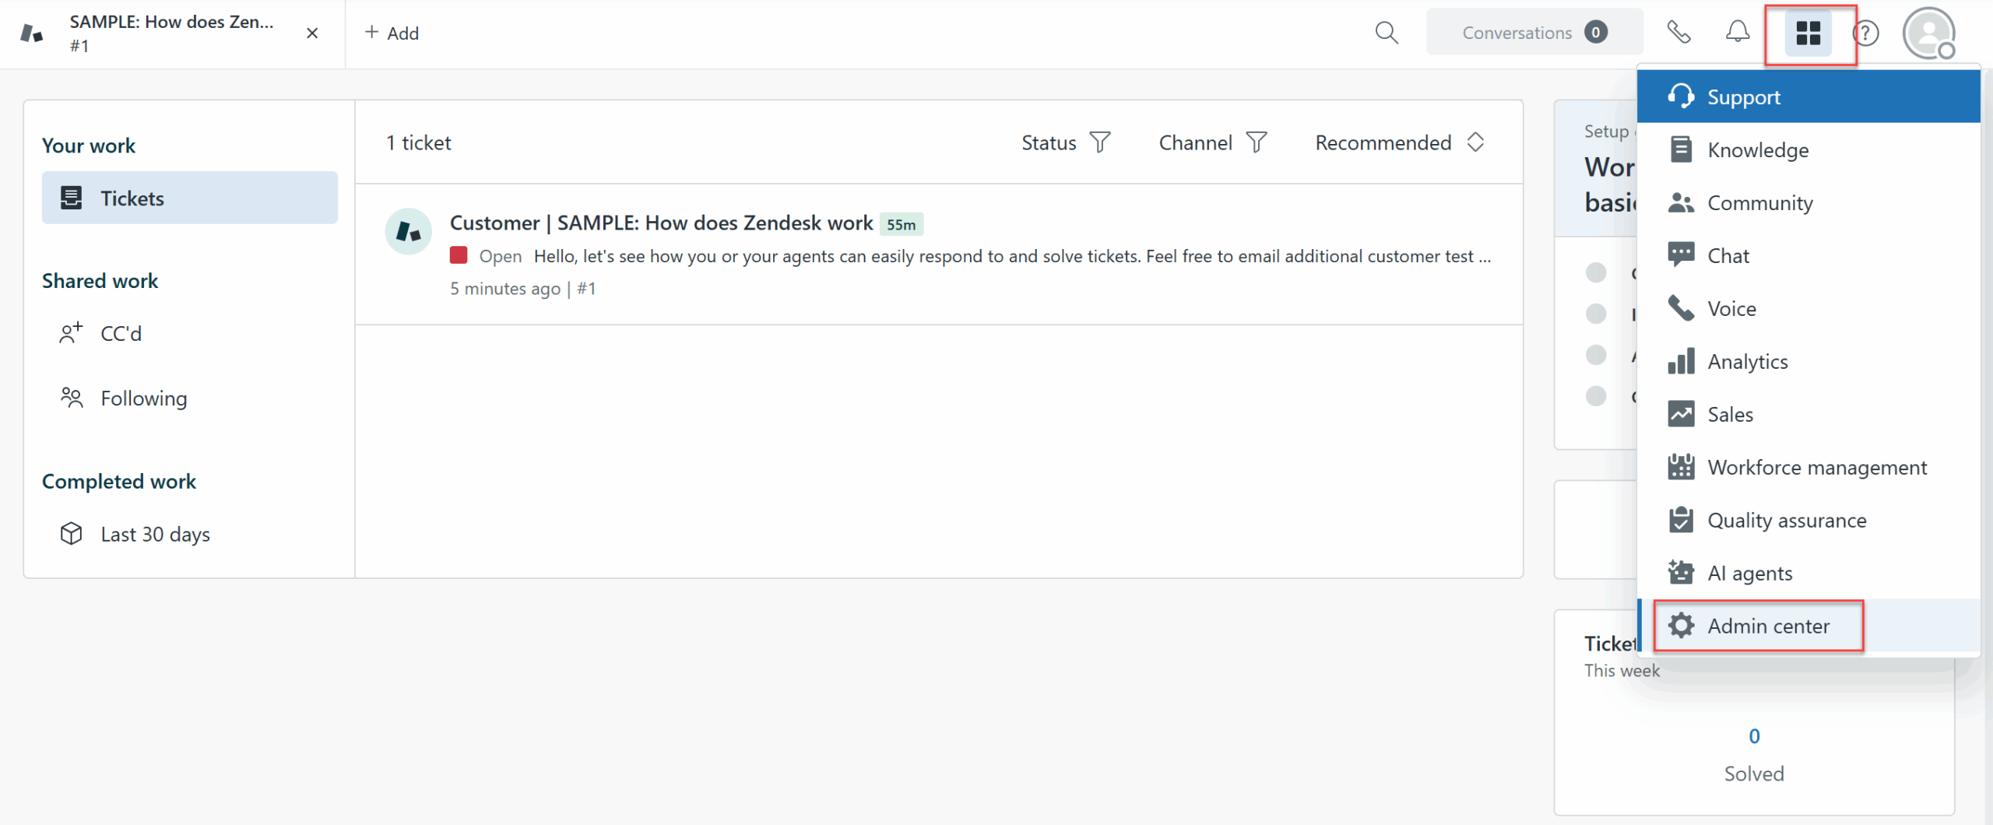Open the Status filter dropdown
The width and height of the screenshot is (1993, 825).
(1065, 143)
